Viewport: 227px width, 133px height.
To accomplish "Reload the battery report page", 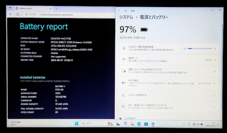I will 18,14.
